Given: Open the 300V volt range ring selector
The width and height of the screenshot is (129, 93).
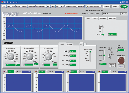Looking at the screenshot, I should 102,64.
